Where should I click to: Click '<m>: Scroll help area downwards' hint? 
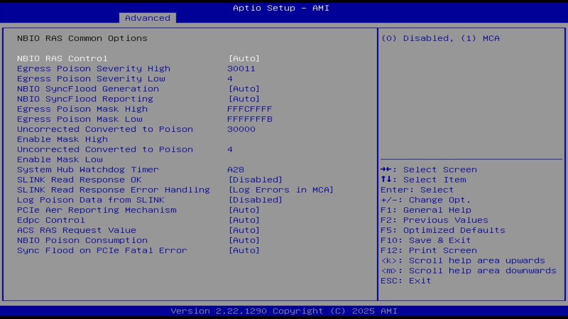click(x=469, y=271)
